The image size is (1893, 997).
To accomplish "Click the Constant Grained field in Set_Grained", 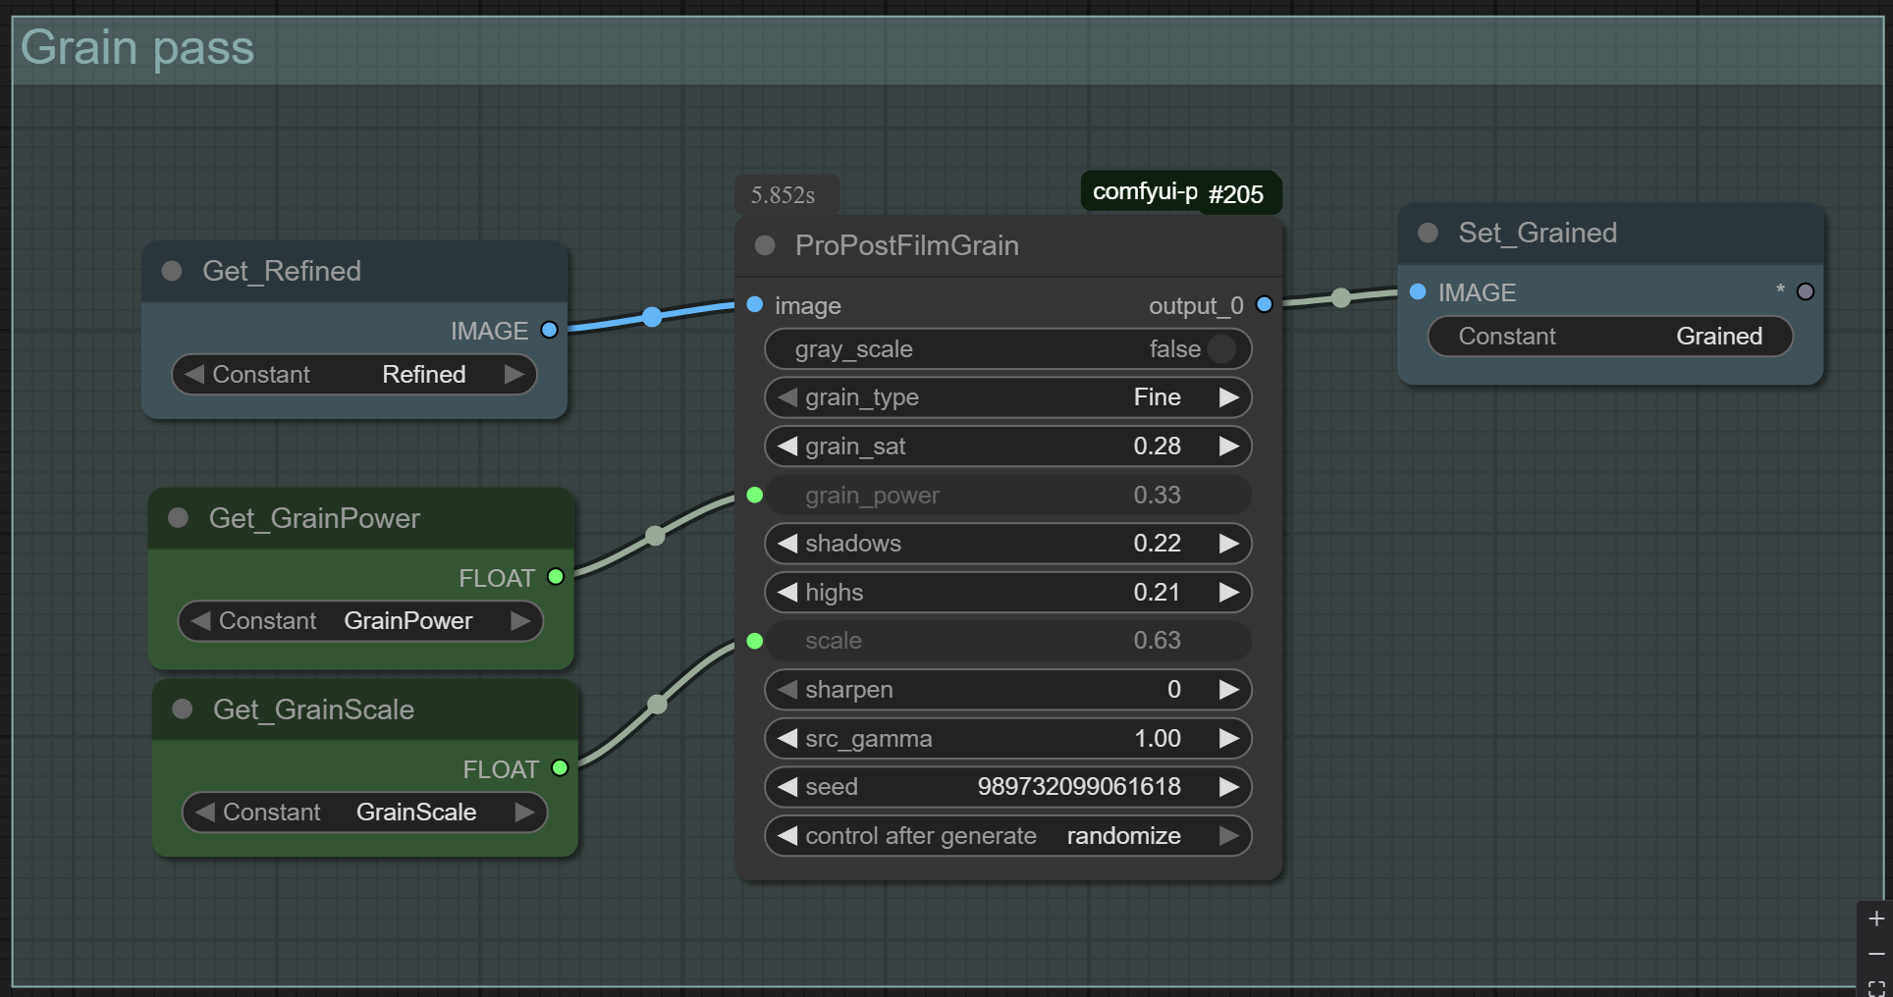I will point(1610,336).
